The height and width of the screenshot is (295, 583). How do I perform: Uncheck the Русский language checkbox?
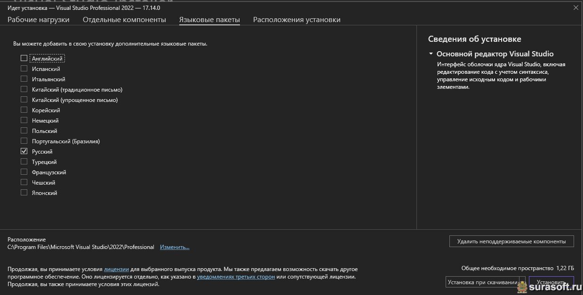click(x=24, y=151)
